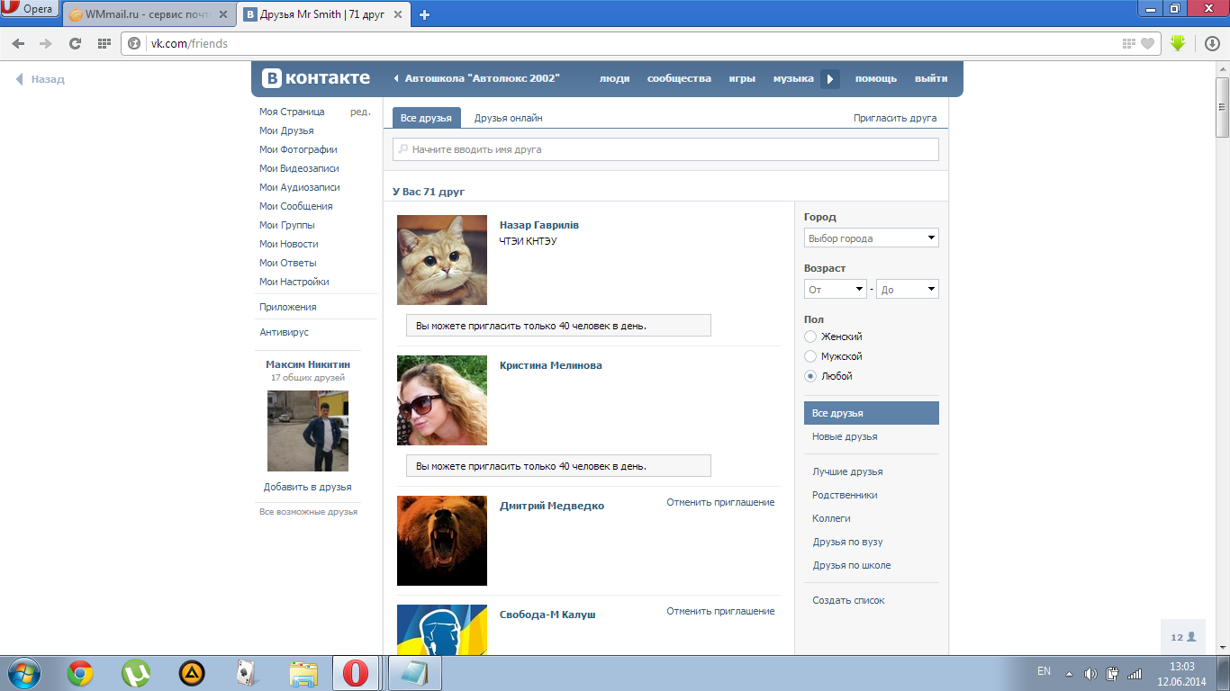The image size is (1230, 691).
Task: Launch Chrome from the taskbar
Action: 80,673
